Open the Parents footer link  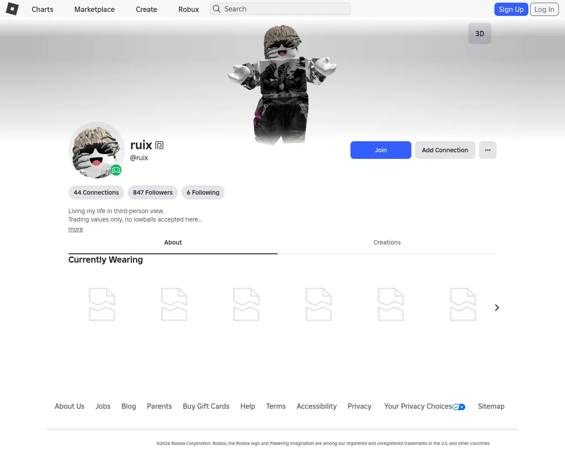click(x=159, y=406)
